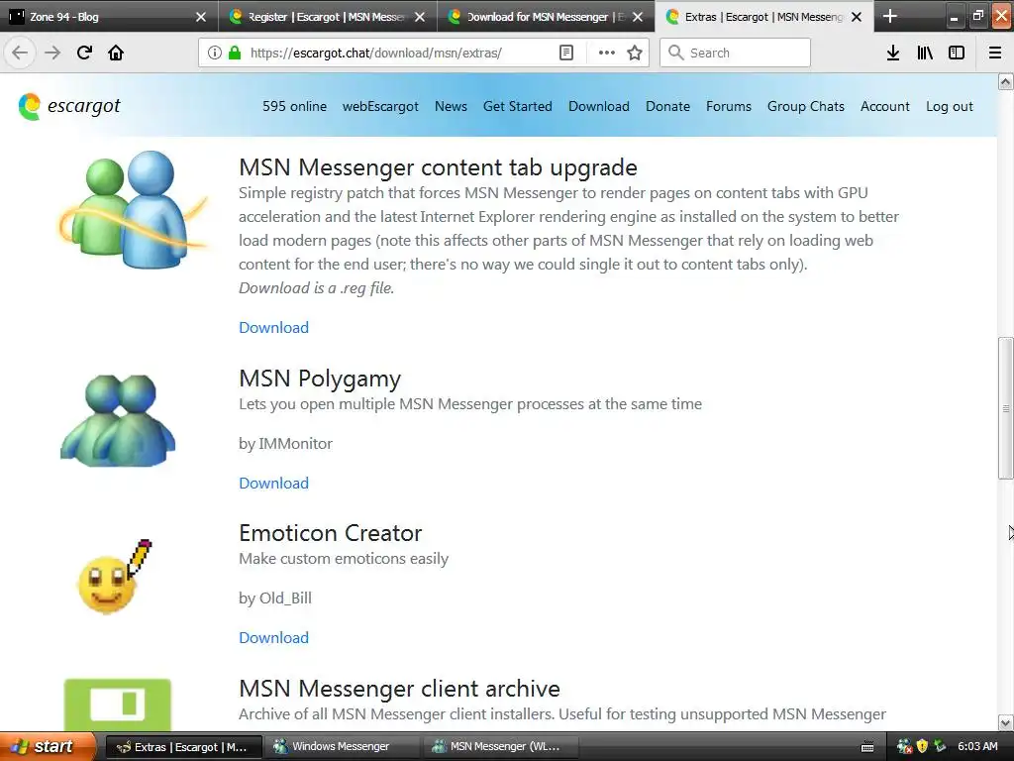Show the sidebar panel icon
The height and width of the screenshot is (761, 1014).
(957, 53)
